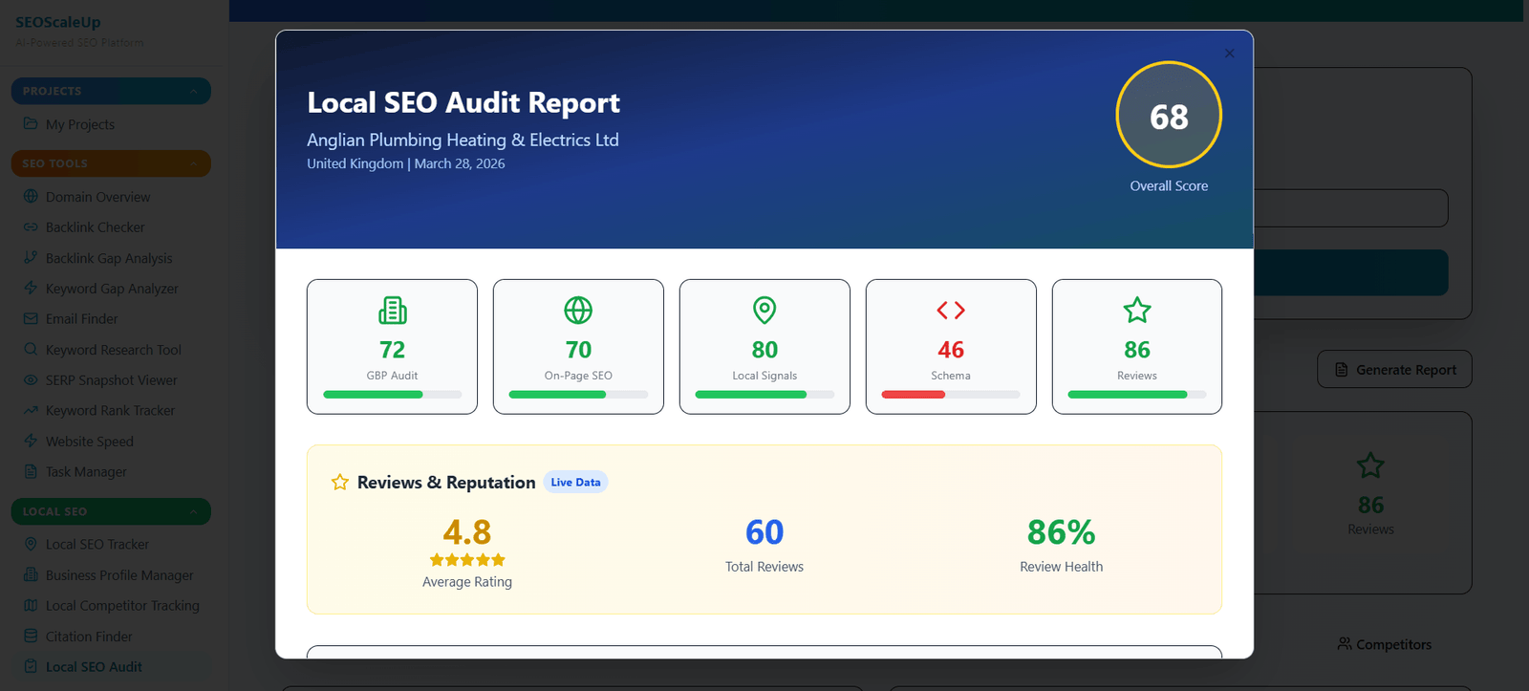Click the Keyword Rank Tracker trend icon
Screen dimensions: 1529x691
click(x=31, y=411)
